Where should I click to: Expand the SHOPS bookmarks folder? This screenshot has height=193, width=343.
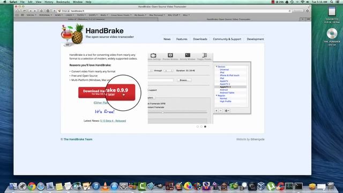pyautogui.click(x=93, y=15)
